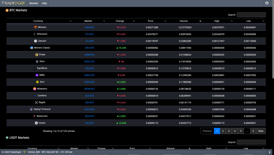Sort USDT table by Volume column

pos(170,148)
